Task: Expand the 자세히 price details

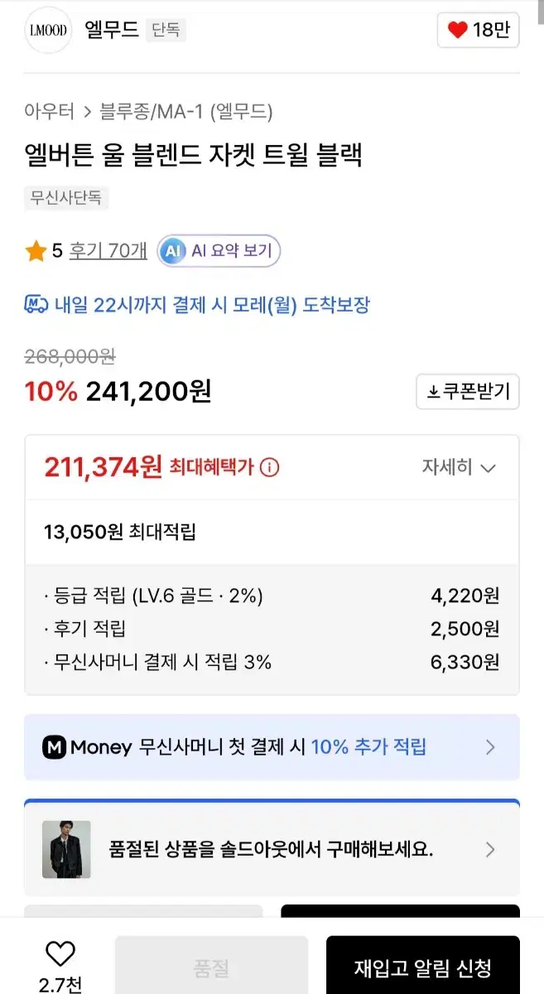Action: pyautogui.click(x=460, y=468)
